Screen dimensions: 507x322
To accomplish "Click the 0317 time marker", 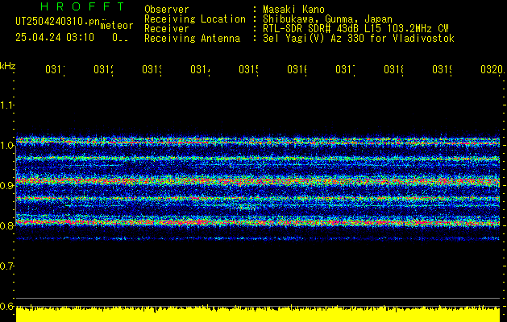I will pyautogui.click(x=345, y=69).
